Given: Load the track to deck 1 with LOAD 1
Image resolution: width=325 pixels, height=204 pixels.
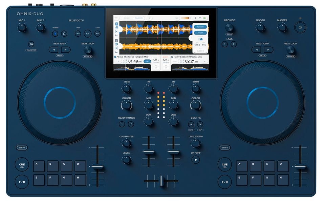Looking at the screenshot, I should coord(224,44).
